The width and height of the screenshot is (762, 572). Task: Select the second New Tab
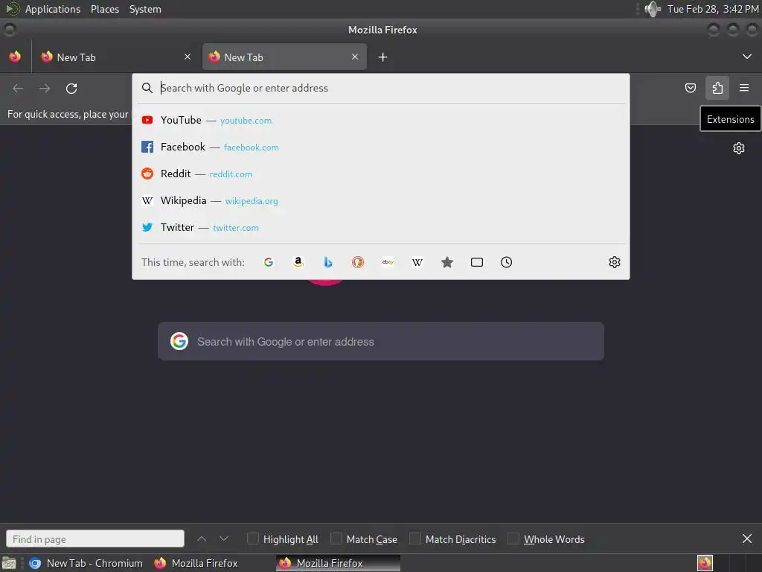click(284, 57)
